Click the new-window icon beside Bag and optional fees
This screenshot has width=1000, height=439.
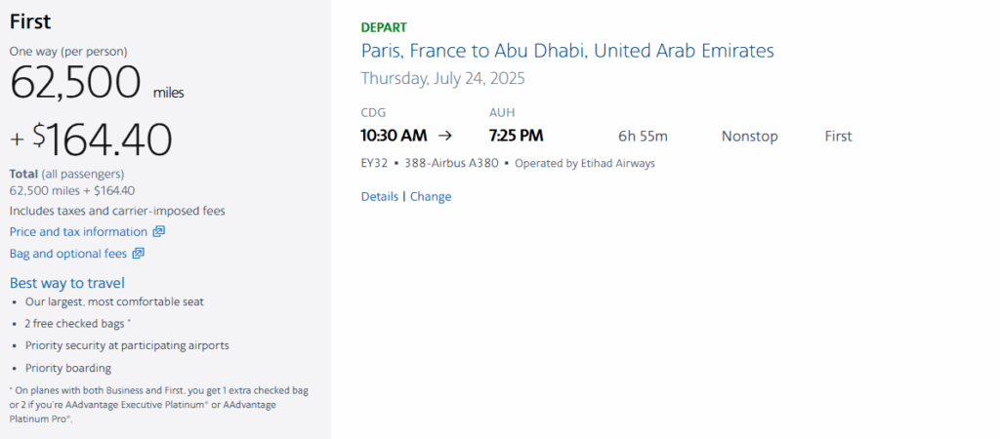(x=139, y=254)
